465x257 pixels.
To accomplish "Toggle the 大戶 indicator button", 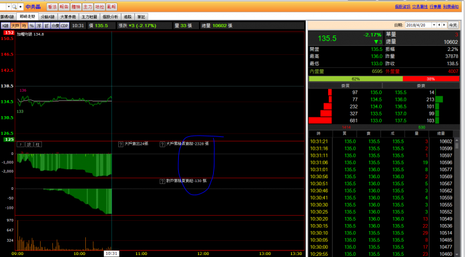I will pyautogui.click(x=15, y=26).
